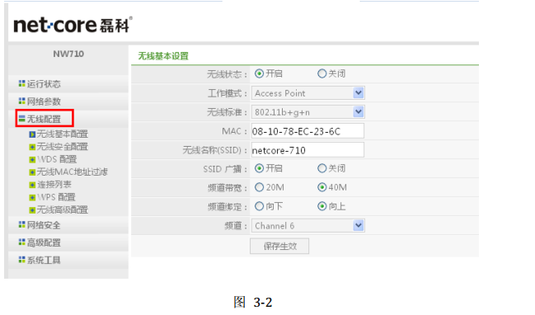Click the grid icon beside 系统工具
The height and width of the screenshot is (315, 535).
click(x=21, y=260)
